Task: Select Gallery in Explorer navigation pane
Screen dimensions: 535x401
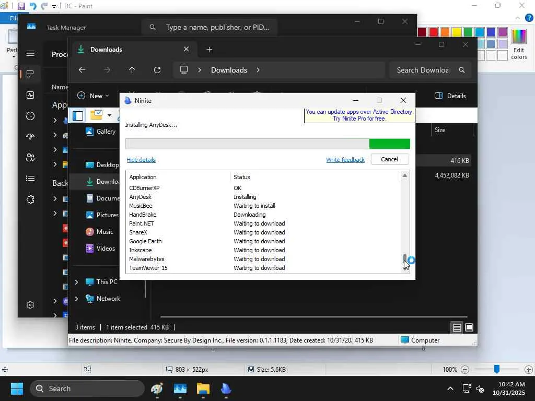Action: 101,132
